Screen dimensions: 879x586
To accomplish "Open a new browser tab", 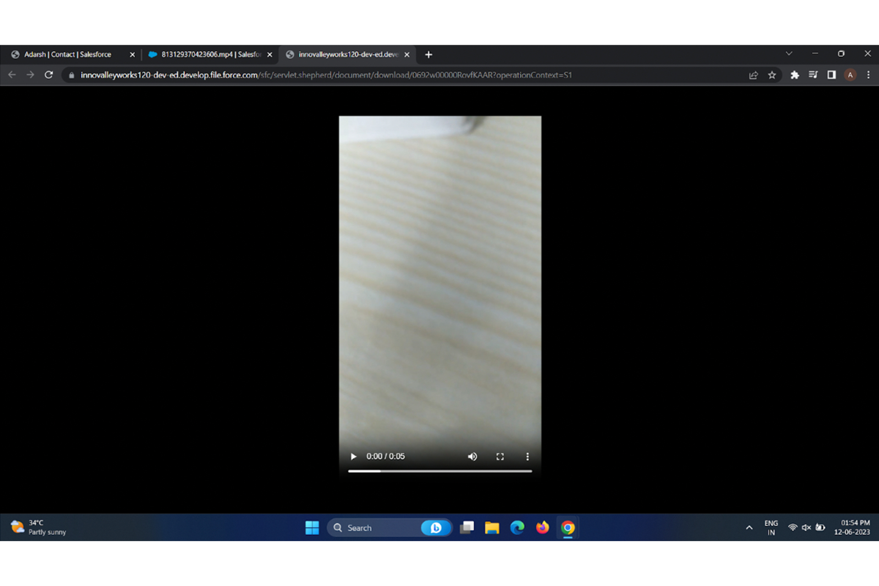I will point(429,55).
